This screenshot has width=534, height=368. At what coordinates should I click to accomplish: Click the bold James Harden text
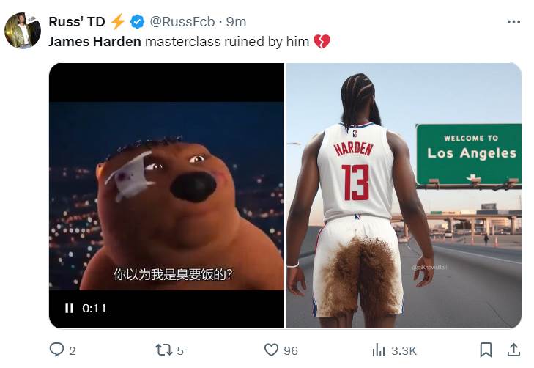point(94,42)
